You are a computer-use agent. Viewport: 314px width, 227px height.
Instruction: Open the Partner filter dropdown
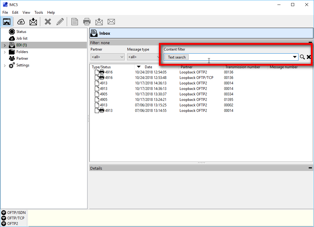tap(108, 57)
